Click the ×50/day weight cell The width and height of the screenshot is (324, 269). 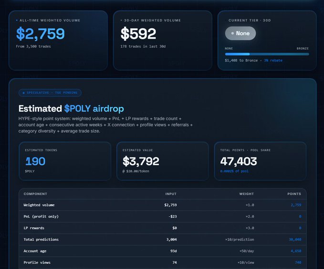click(247, 251)
